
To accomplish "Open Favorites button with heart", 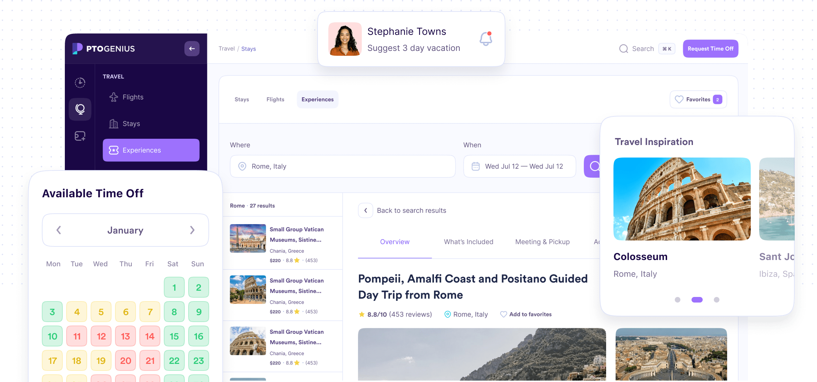I will [698, 99].
